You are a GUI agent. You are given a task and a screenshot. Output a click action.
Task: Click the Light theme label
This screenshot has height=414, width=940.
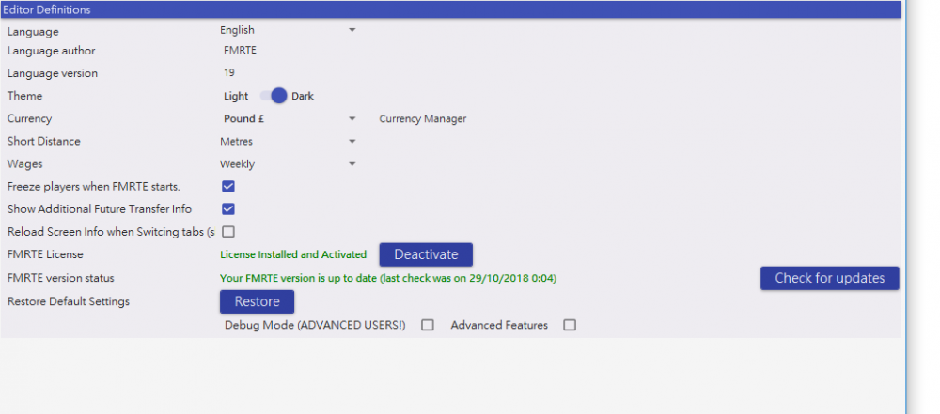click(x=236, y=96)
